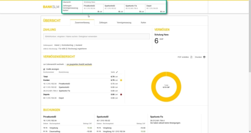Click the Saldo column header
The image size is (251, 133).
tap(113, 72)
